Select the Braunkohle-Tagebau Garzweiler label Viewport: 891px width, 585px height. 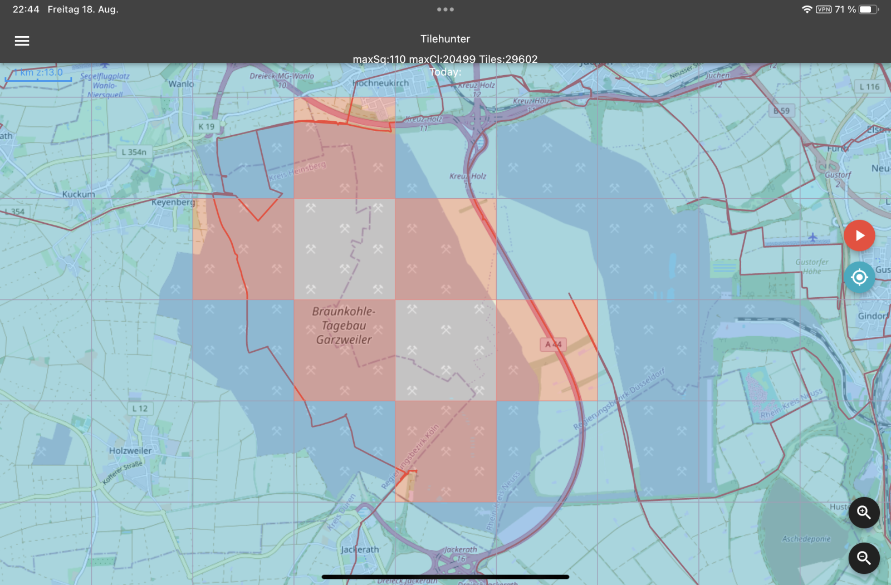click(x=344, y=326)
